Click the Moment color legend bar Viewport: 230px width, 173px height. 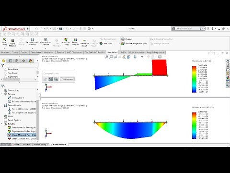click(x=194, y=125)
